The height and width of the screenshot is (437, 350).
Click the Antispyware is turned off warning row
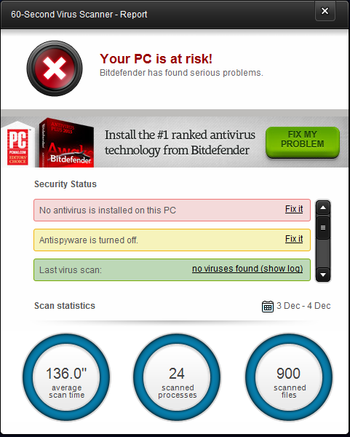[x=172, y=240]
